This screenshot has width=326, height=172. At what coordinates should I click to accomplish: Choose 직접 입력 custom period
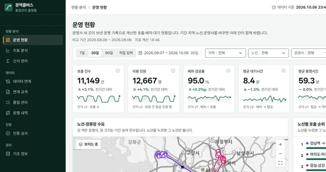click(126, 53)
